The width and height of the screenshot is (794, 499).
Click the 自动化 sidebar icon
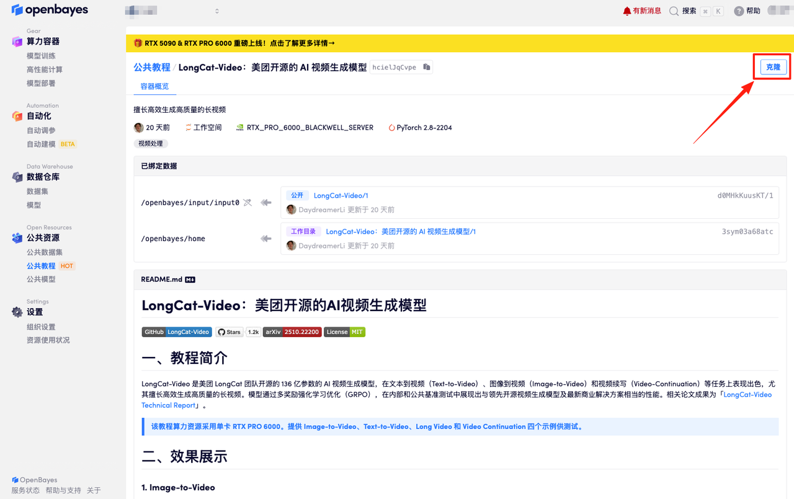[17, 116]
